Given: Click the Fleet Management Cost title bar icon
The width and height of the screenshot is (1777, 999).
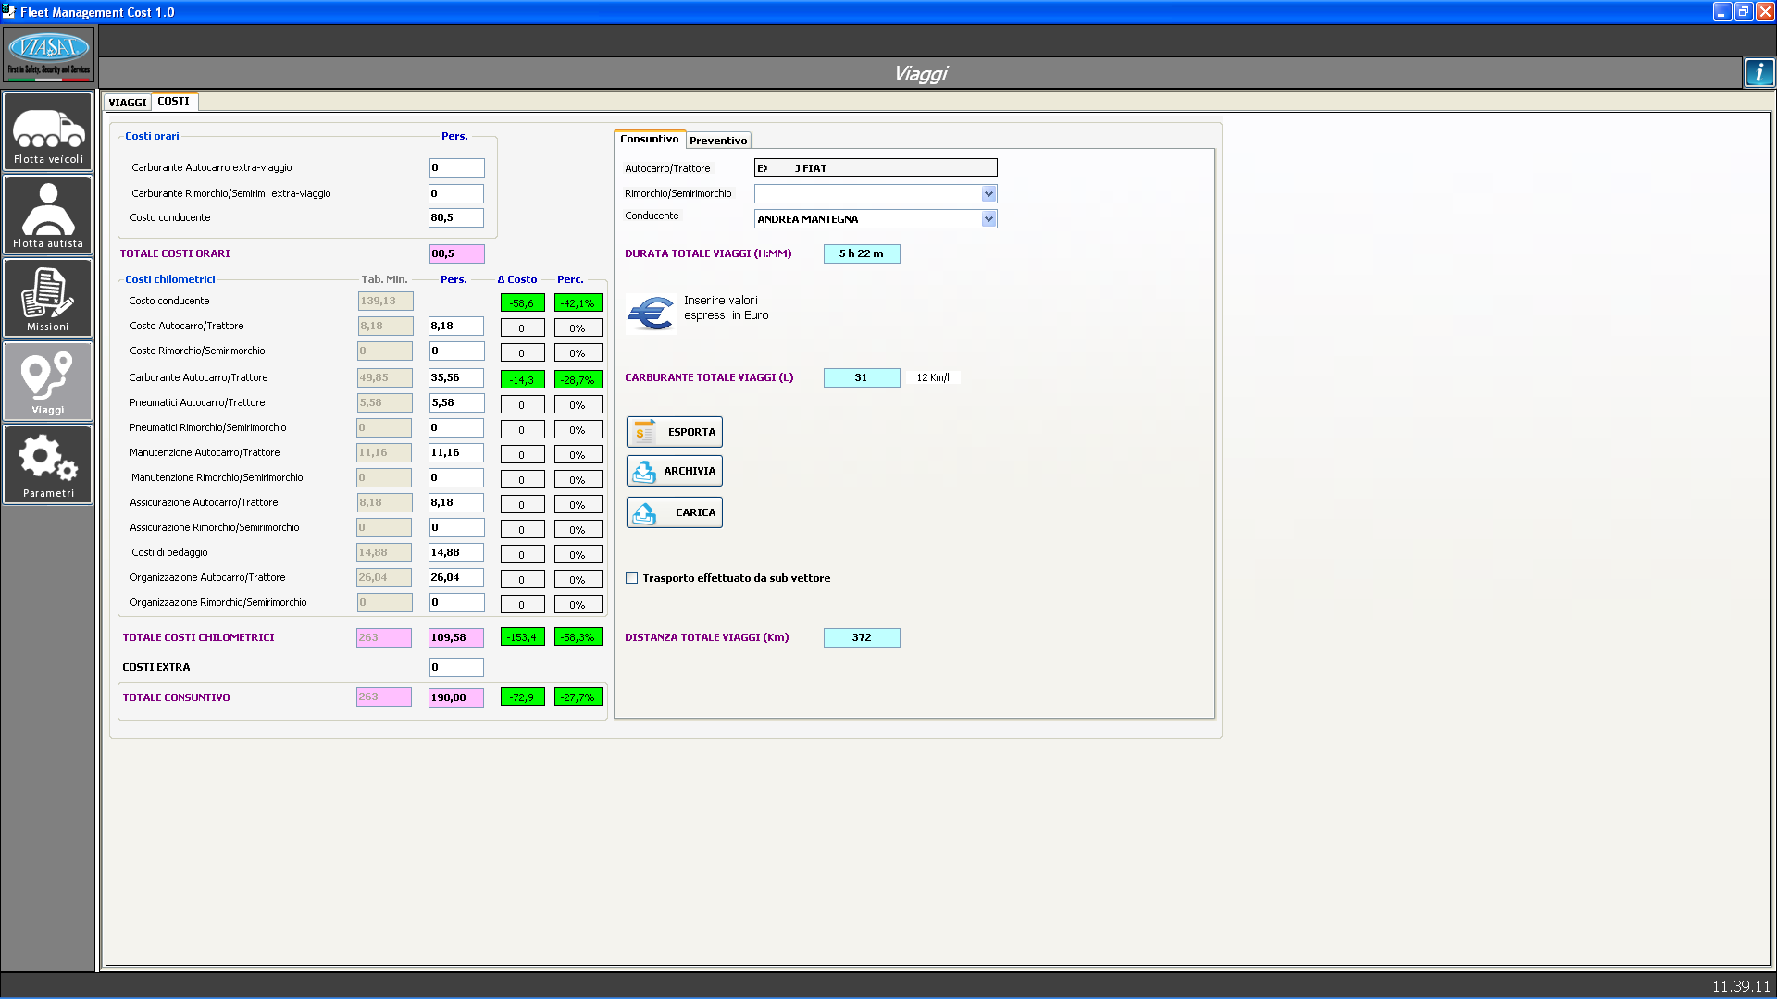Looking at the screenshot, I should point(8,11).
